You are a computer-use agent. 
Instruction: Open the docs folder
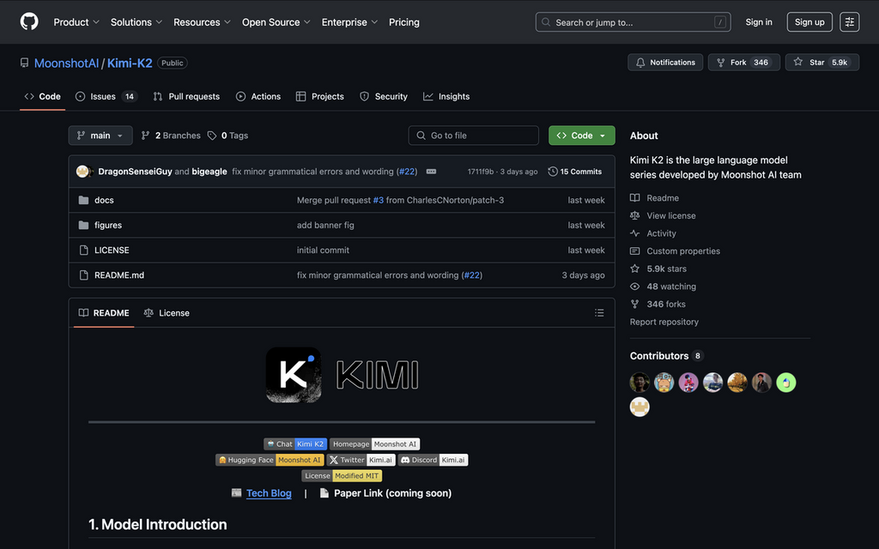click(x=104, y=200)
